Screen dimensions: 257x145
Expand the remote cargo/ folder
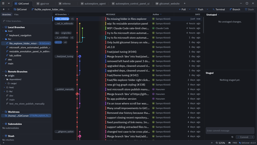[x=6, y=83]
